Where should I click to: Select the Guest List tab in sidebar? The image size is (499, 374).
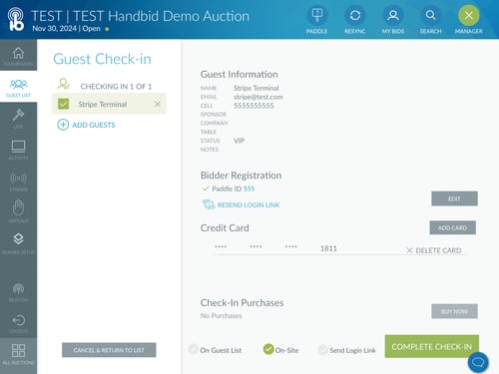coord(18,87)
